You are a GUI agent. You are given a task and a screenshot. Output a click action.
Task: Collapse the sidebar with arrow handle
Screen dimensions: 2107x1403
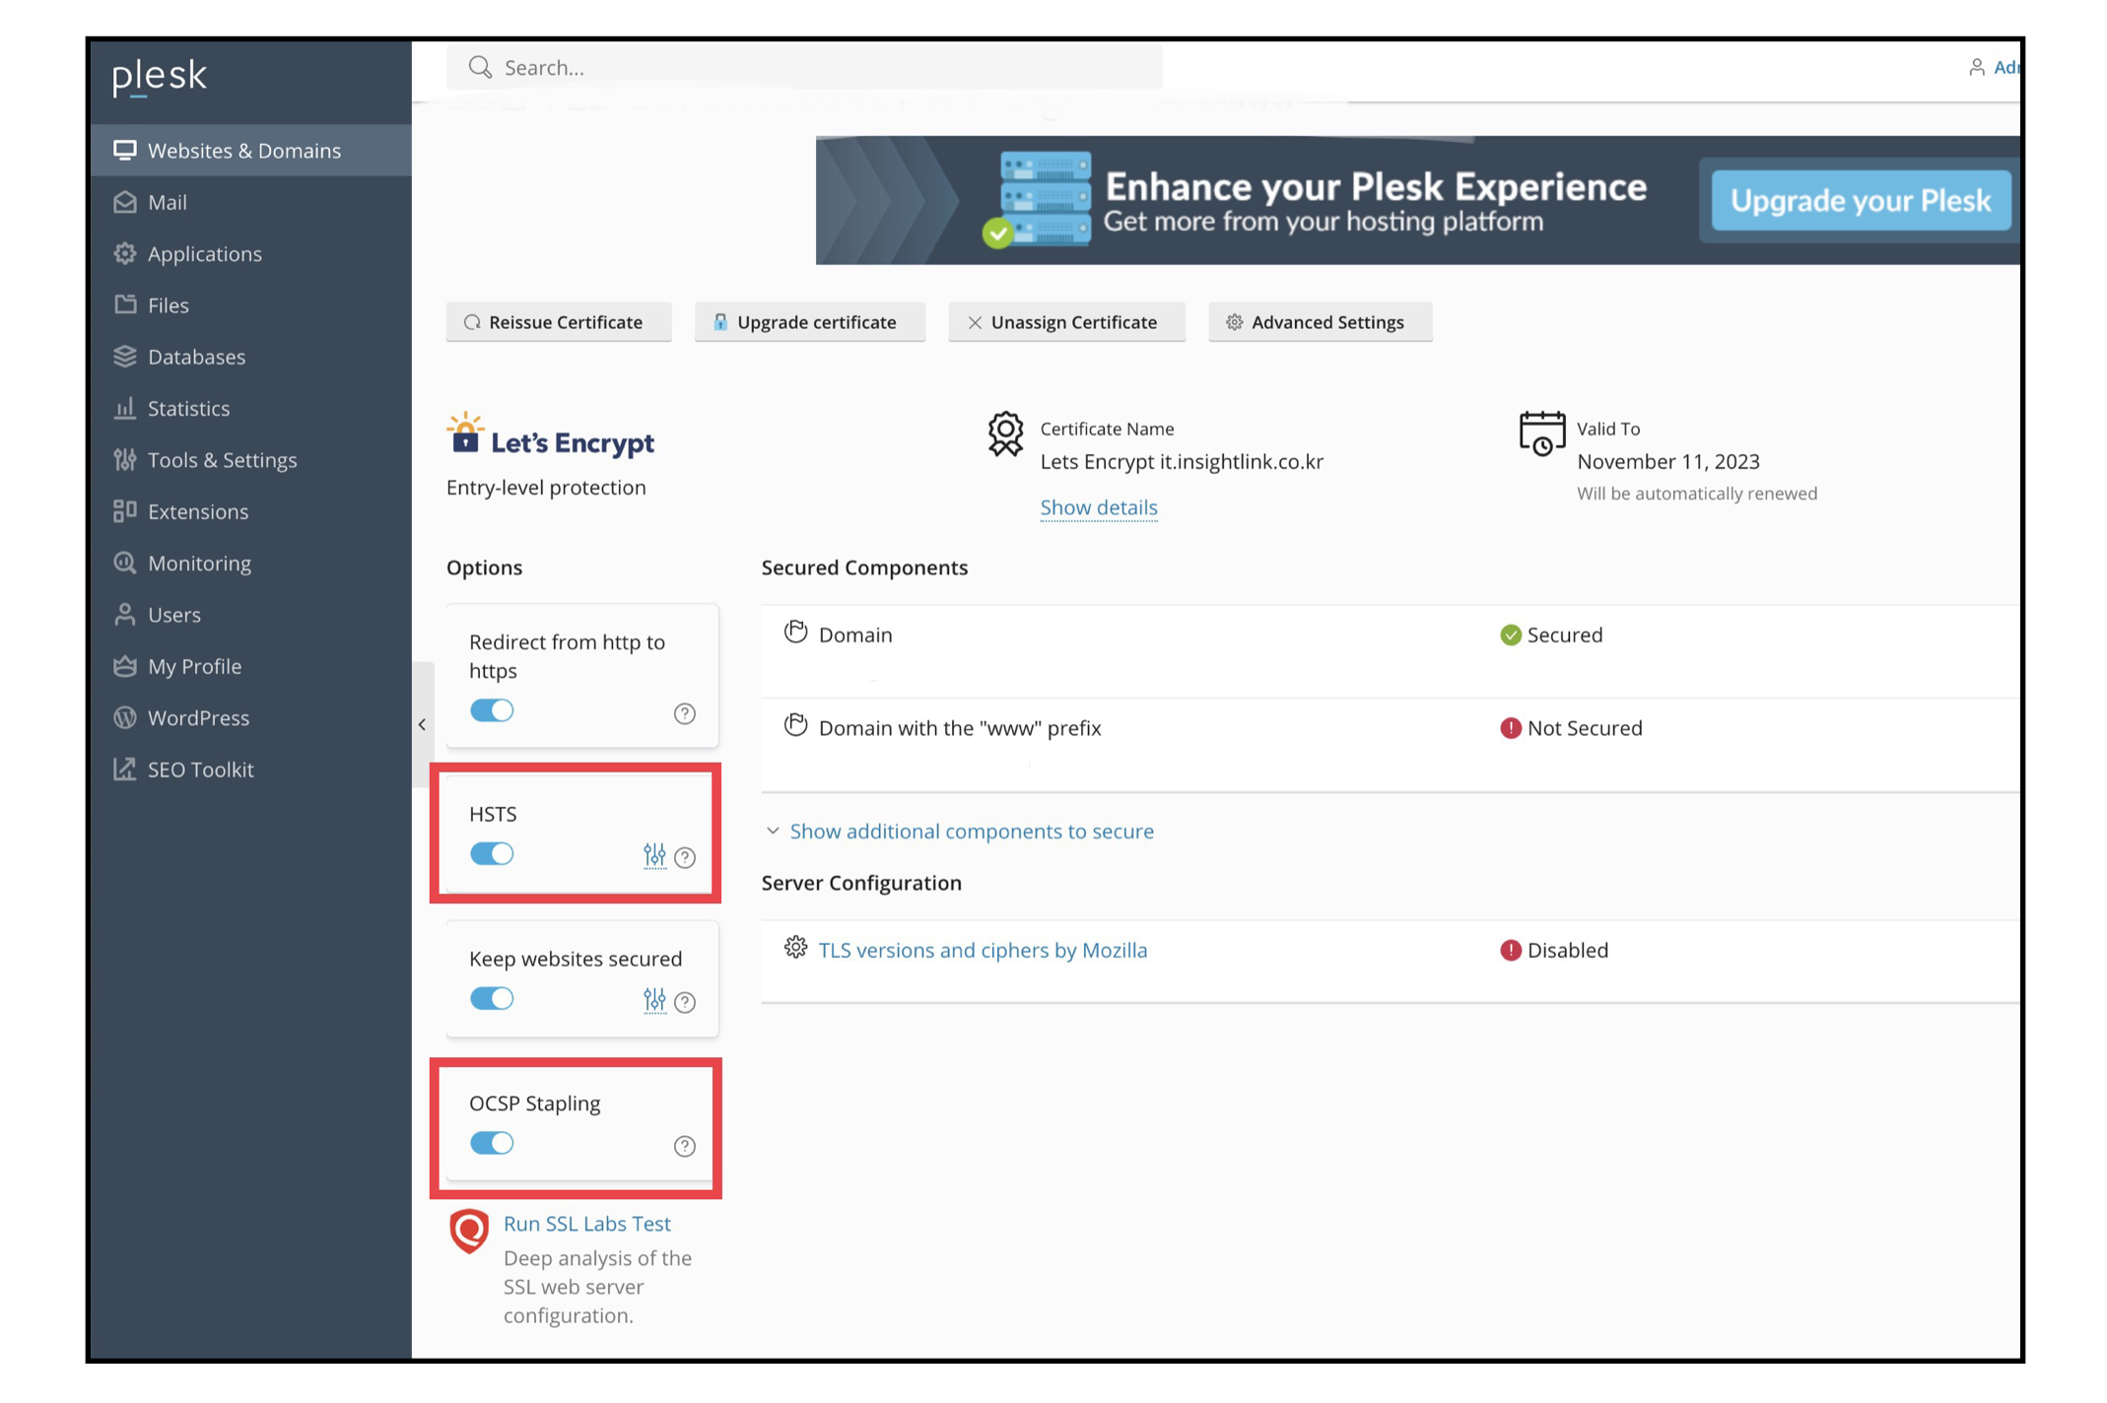pos(423,725)
